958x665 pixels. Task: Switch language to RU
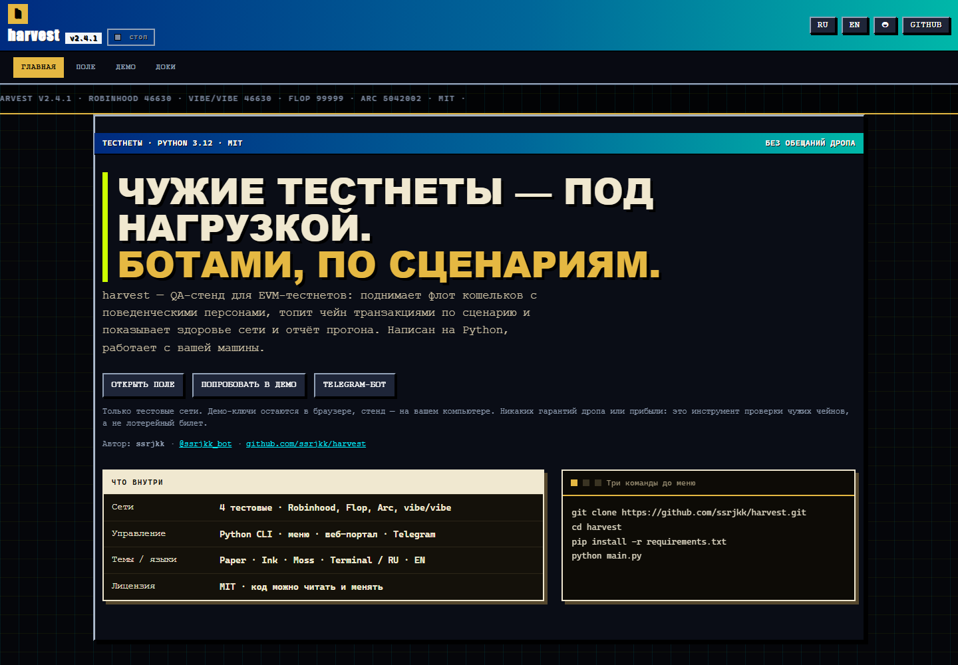click(x=822, y=25)
